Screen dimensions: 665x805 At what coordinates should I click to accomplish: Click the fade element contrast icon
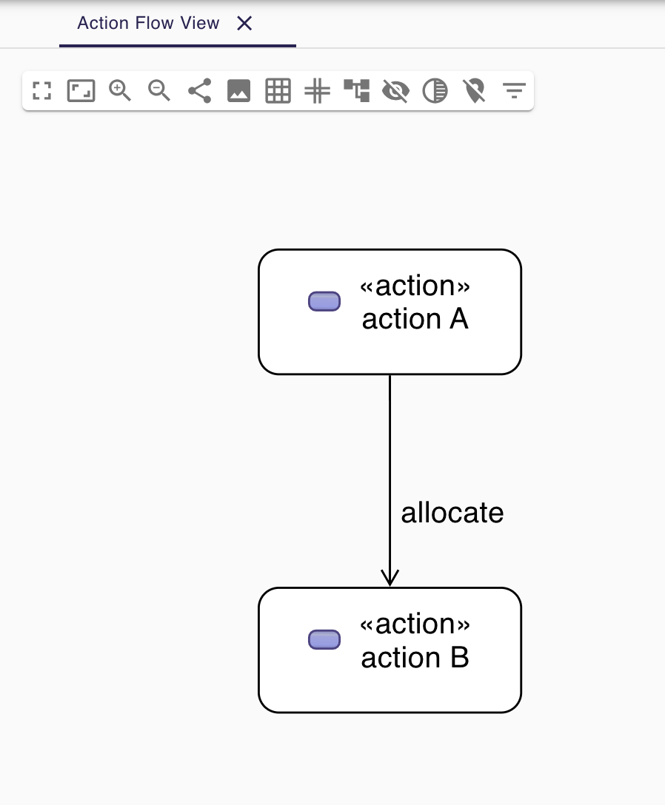(x=436, y=90)
